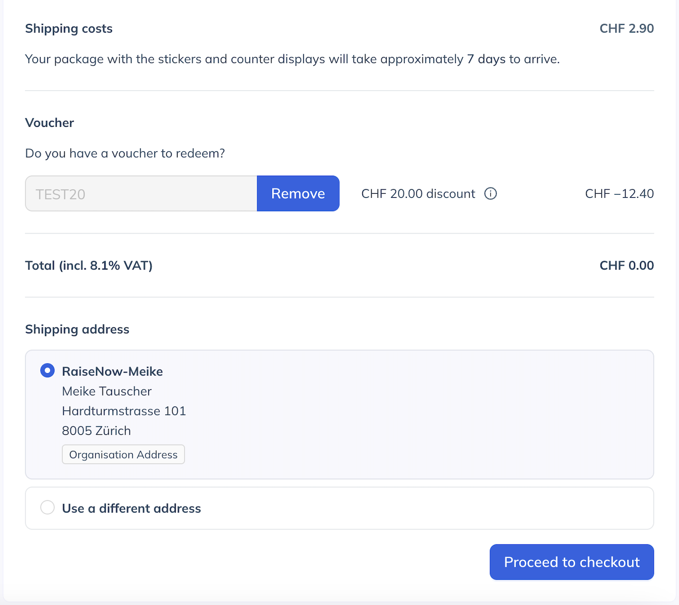Click the CHF 20.00 discount label
This screenshot has height=605, width=679.
[x=418, y=194]
